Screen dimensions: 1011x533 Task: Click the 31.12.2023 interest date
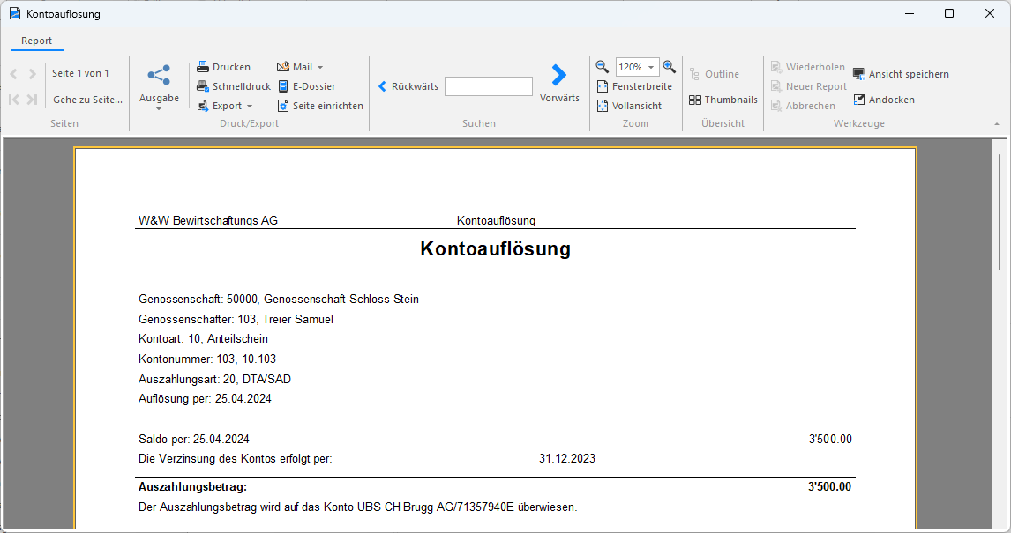tap(567, 458)
